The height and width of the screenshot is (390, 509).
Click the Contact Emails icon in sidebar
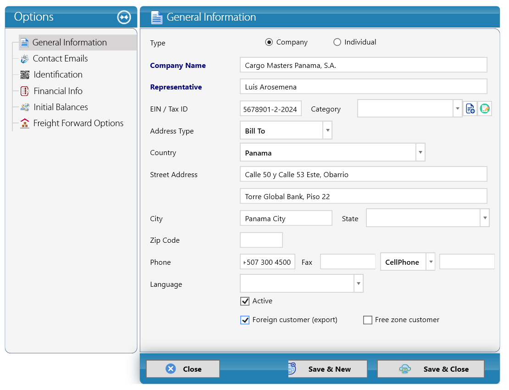click(25, 59)
